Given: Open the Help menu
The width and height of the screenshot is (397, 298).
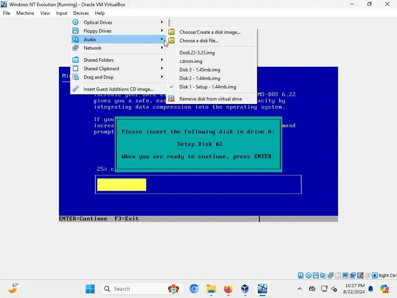Looking at the screenshot, I should (x=100, y=13).
